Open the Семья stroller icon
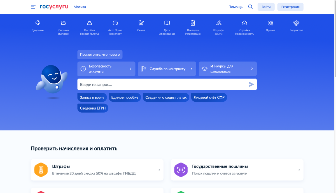This screenshot has height=193, width=336. (141, 23)
